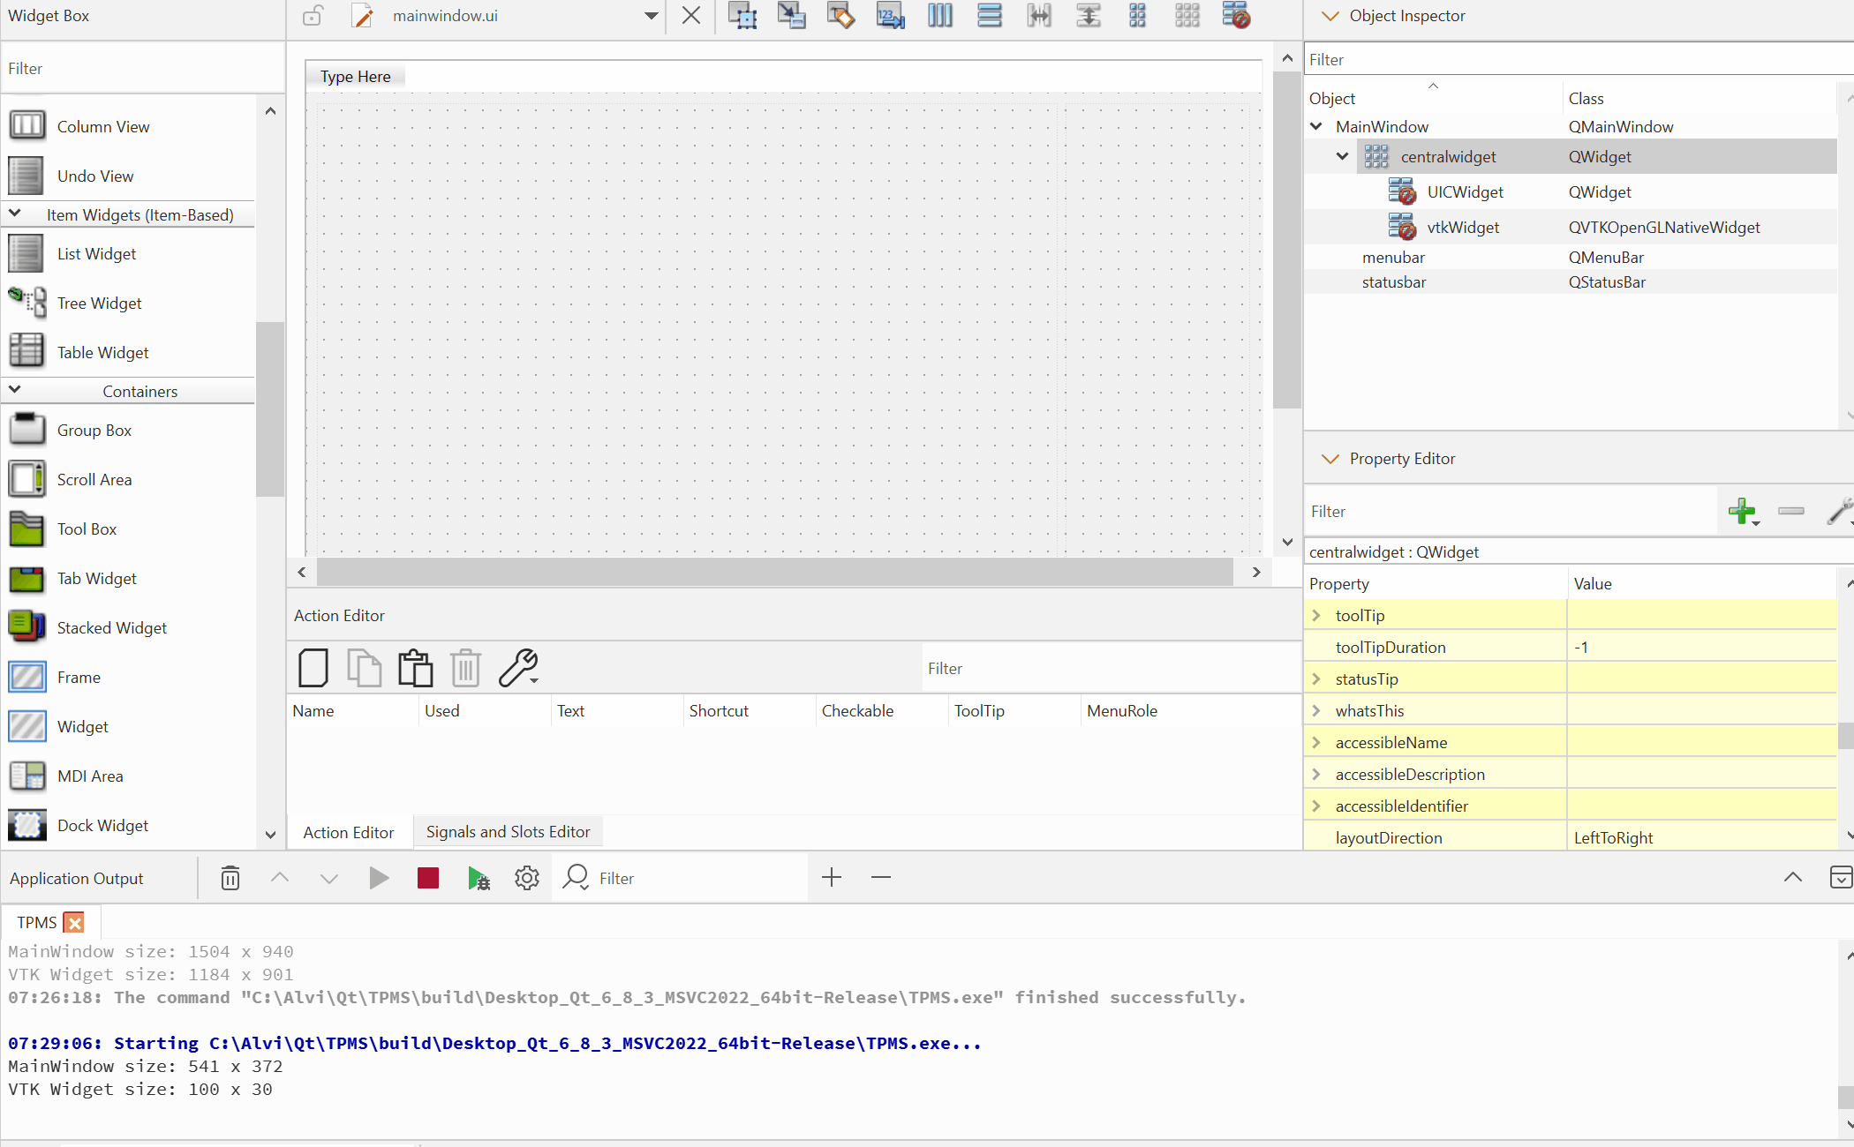Switch to Signals and Slots Editor tab

pos(508,832)
